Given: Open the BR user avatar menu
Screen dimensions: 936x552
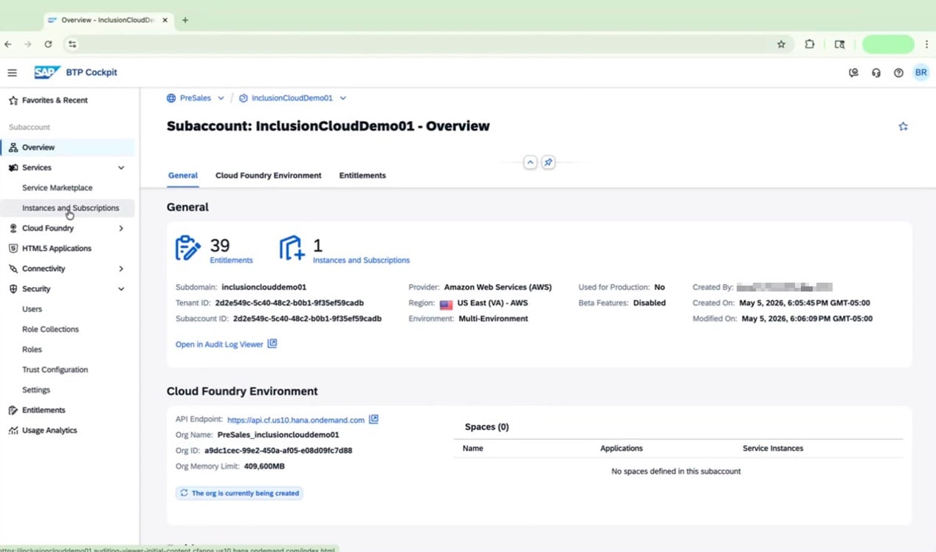Looking at the screenshot, I should [920, 72].
